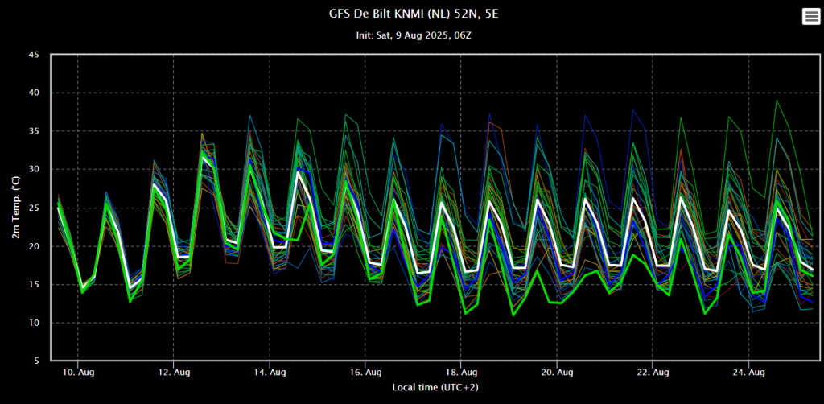Image resolution: width=824 pixels, height=404 pixels.
Task: Open the chart hamburger context menu
Action: 811,16
